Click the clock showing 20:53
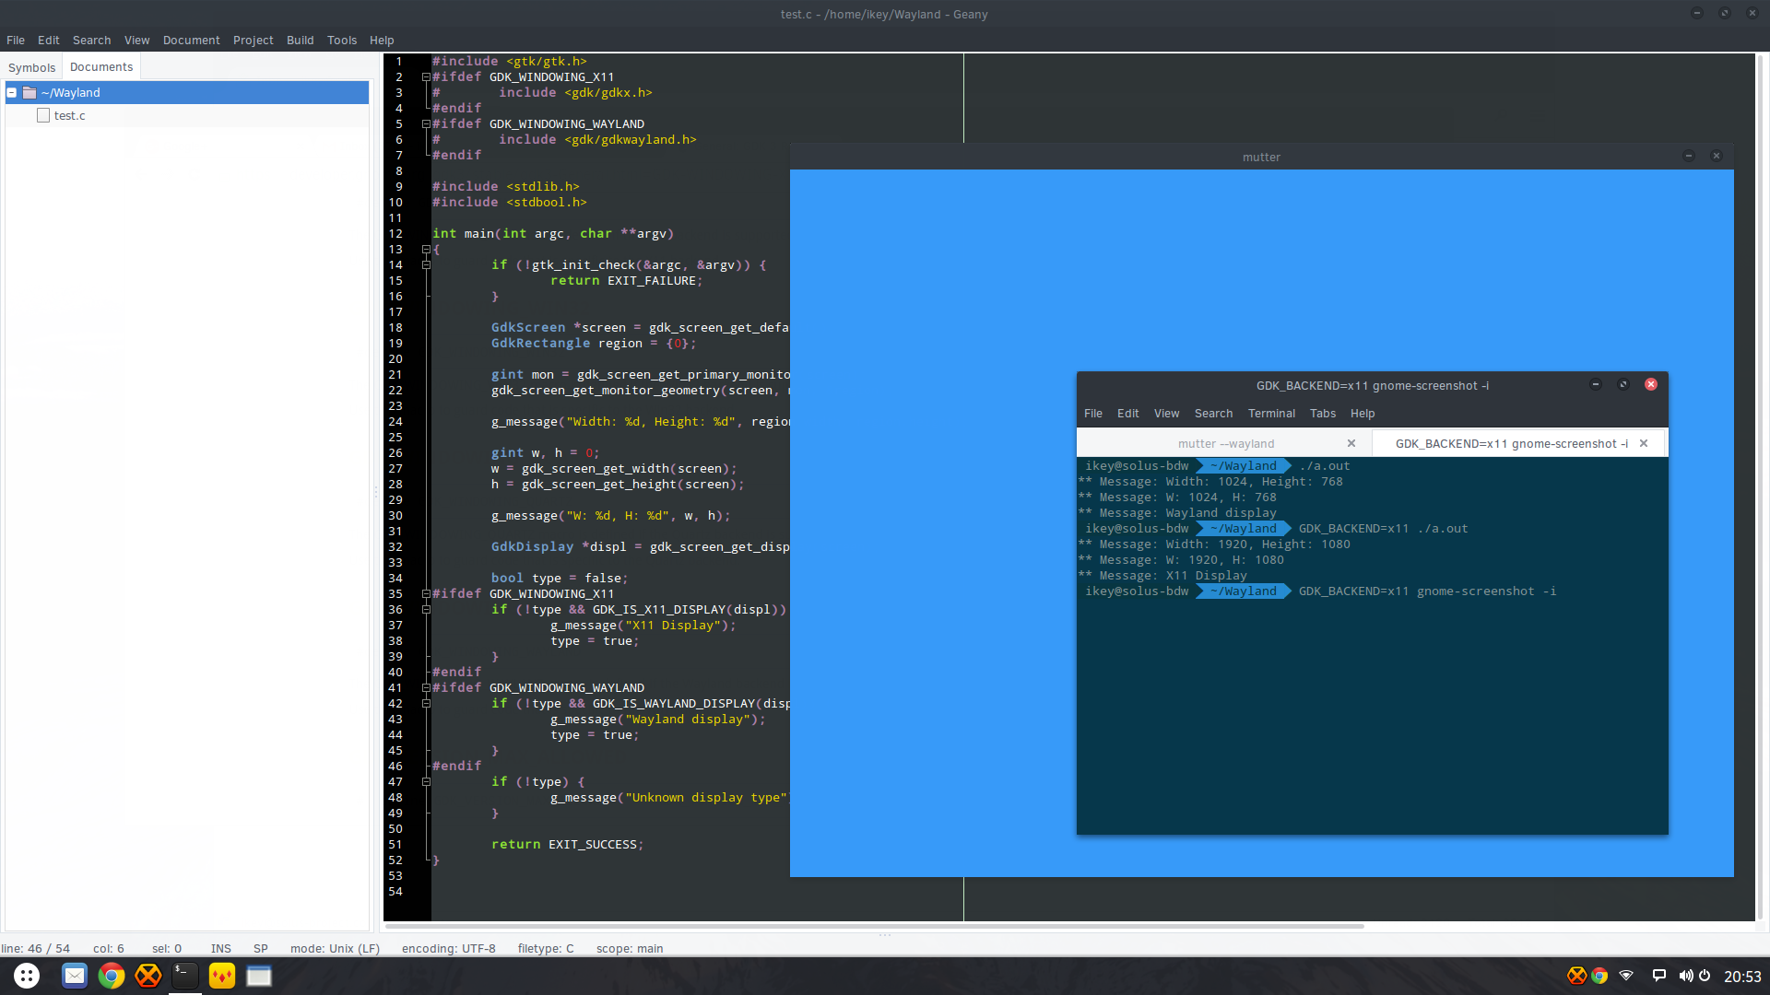The height and width of the screenshot is (995, 1770). pyautogui.click(x=1742, y=977)
